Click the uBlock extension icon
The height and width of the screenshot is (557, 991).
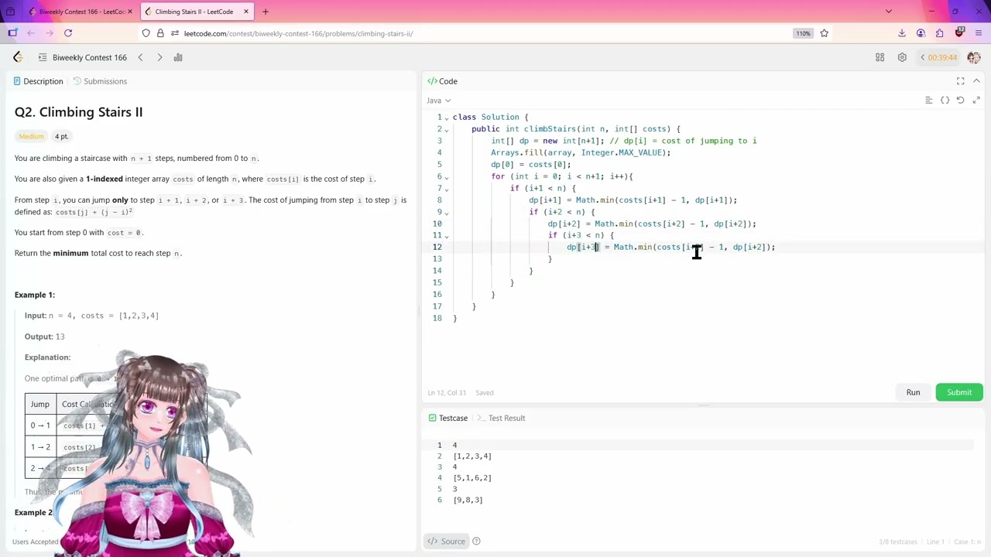click(x=959, y=32)
